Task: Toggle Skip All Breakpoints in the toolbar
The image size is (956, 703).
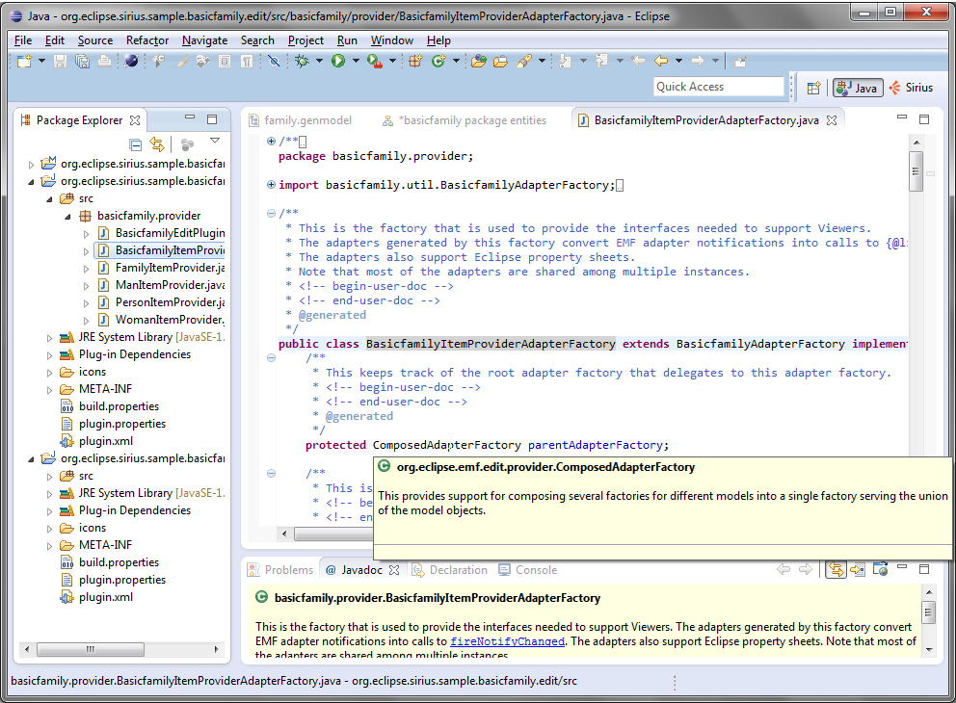Action: (x=274, y=61)
